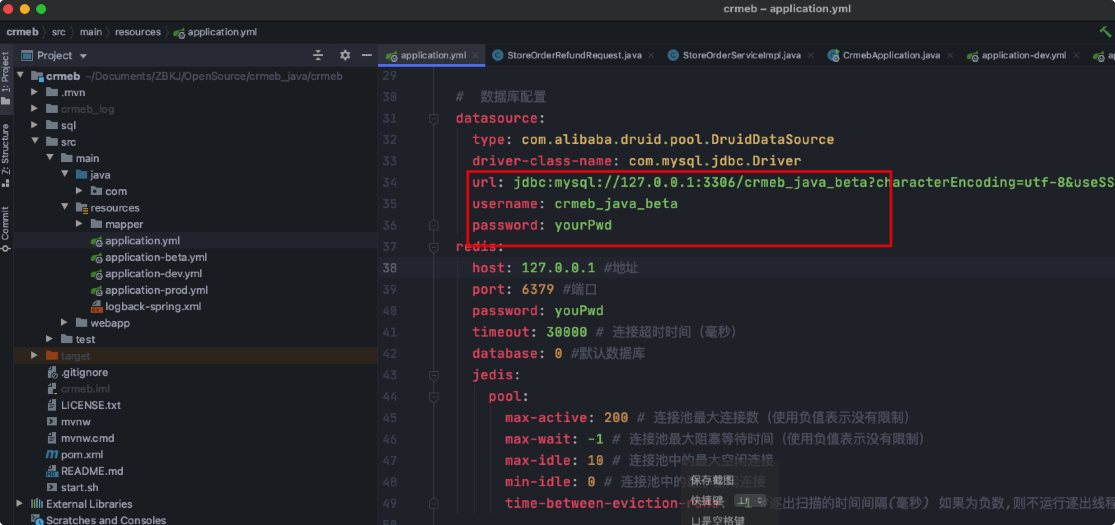This screenshot has height=525, width=1115.
Task: Click crmeb in breadcrumb path
Action: tap(22, 32)
